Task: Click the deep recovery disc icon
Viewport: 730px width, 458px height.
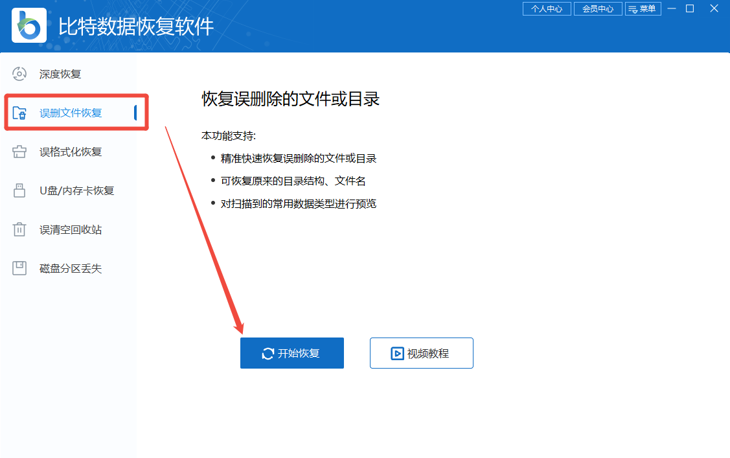Action: click(19, 74)
